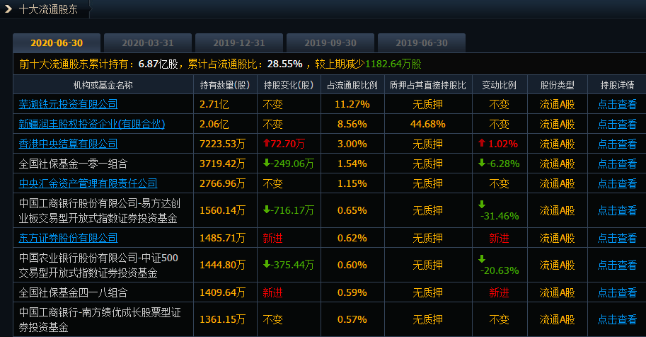Click the 1444.80万 holding value
The height and width of the screenshot is (337, 646).
tap(222, 265)
